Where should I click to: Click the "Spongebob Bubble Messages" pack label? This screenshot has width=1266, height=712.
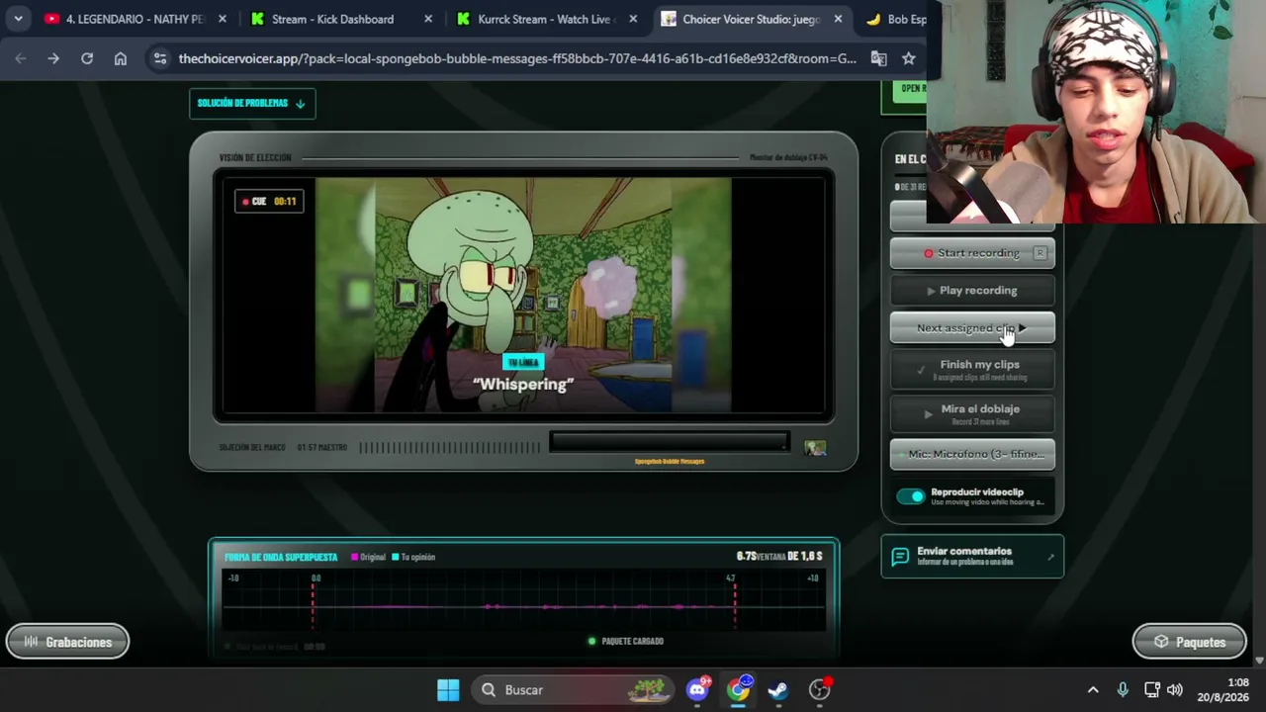tap(670, 461)
